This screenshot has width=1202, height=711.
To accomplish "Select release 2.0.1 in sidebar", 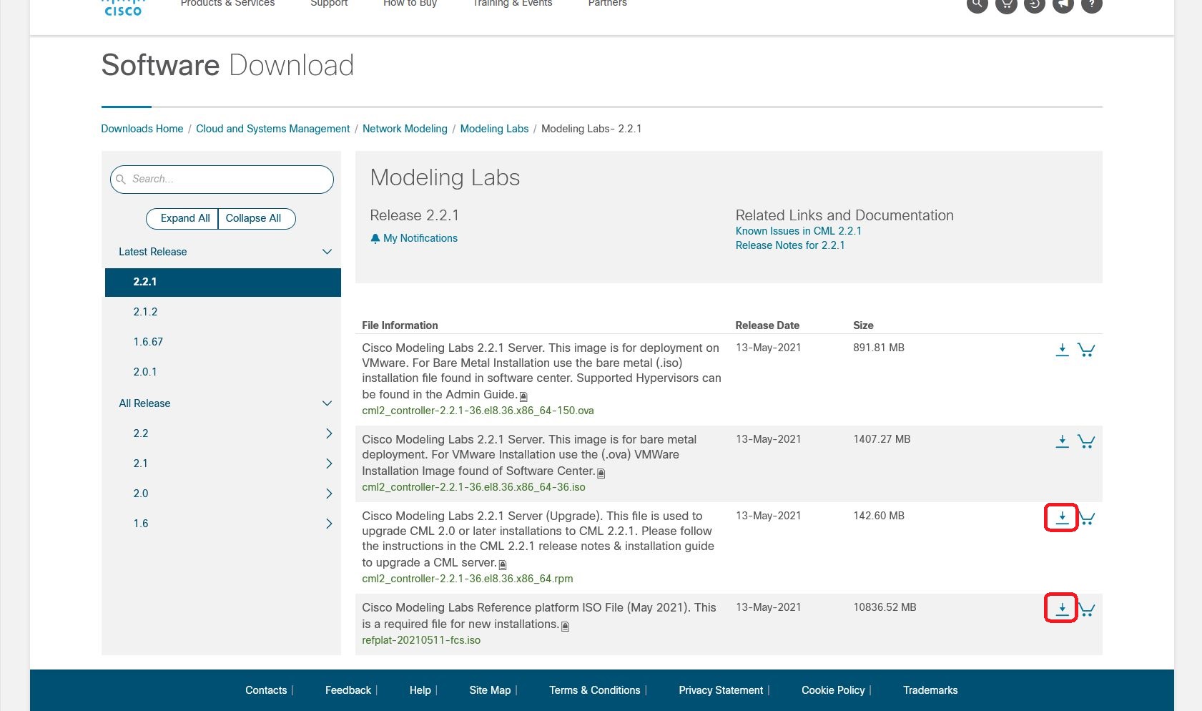I will pos(145,372).
